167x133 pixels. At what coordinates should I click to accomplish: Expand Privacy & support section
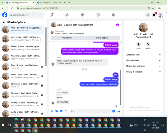(143, 72)
